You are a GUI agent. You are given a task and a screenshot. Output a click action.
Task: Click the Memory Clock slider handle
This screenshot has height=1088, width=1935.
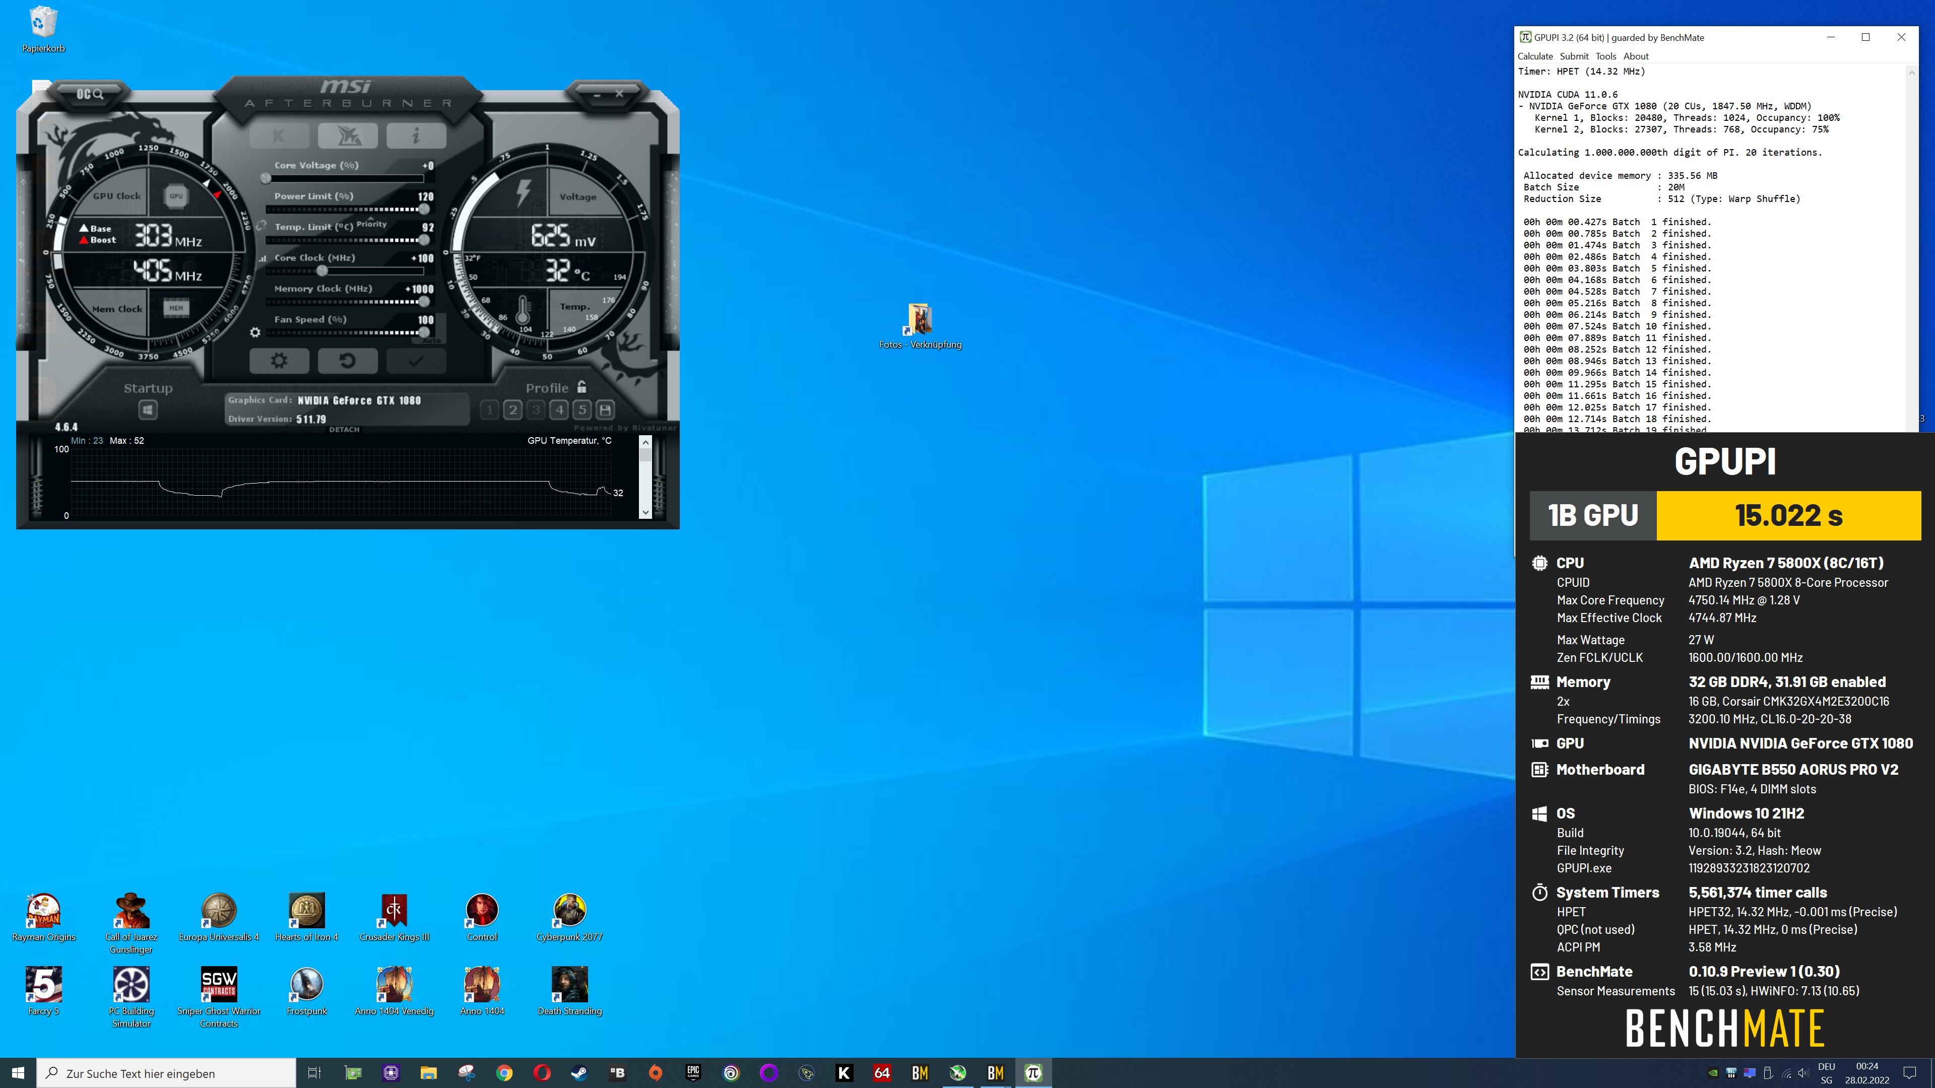click(x=424, y=302)
